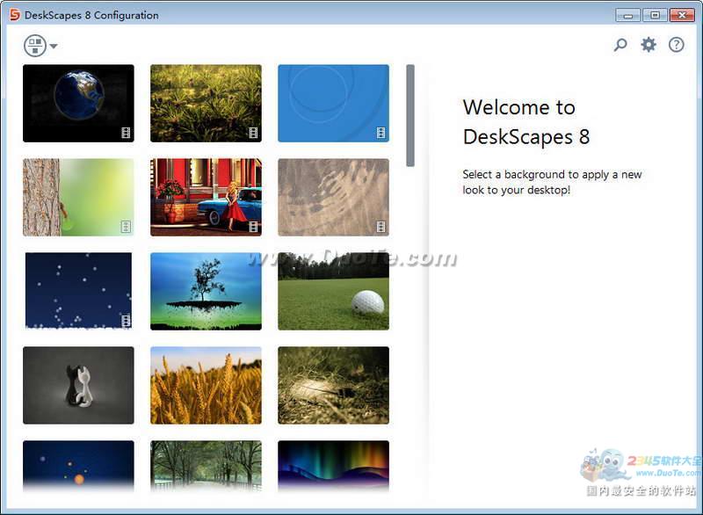Select the aurora borealis wallpaper thumbnail

pyautogui.click(x=334, y=466)
